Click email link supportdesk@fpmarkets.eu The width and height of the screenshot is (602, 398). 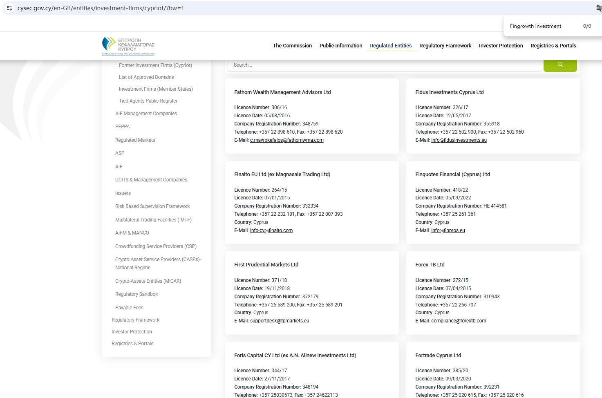pyautogui.click(x=280, y=321)
